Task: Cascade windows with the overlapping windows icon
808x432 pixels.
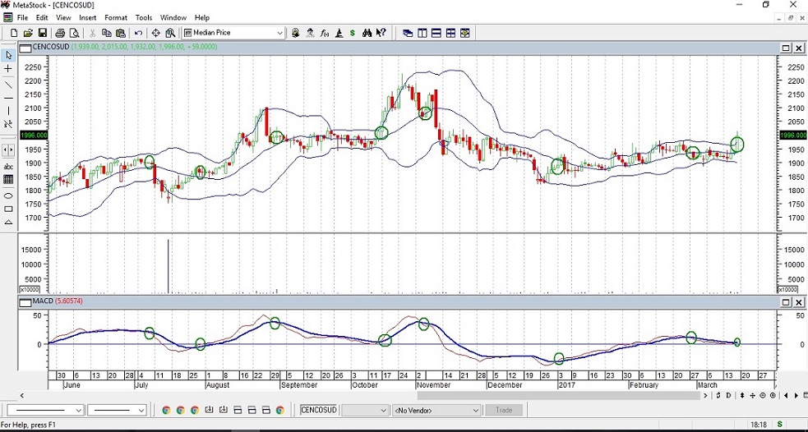Action: click(x=408, y=33)
